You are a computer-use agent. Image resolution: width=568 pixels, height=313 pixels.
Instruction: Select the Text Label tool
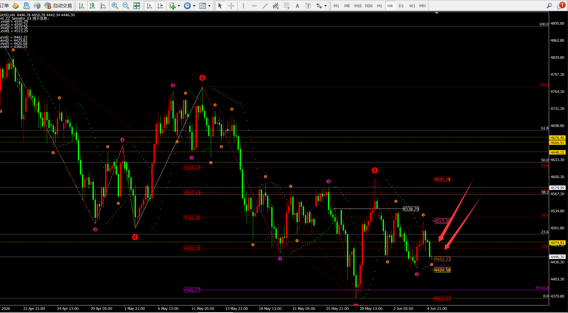(x=308, y=6)
